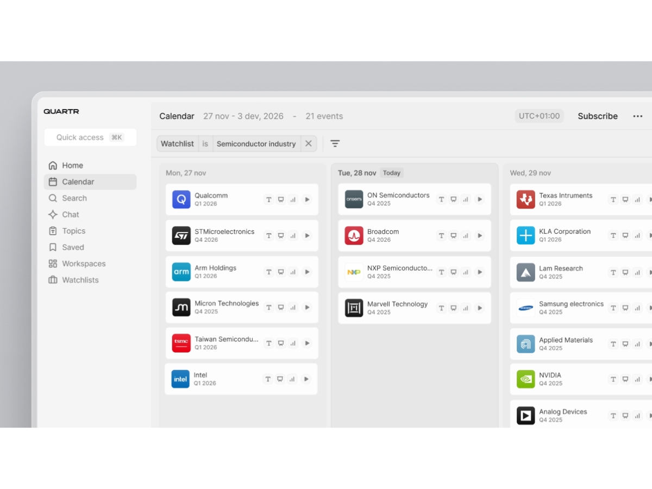
Task: Open the Intel Q1 2026 event
Action: pos(241,379)
